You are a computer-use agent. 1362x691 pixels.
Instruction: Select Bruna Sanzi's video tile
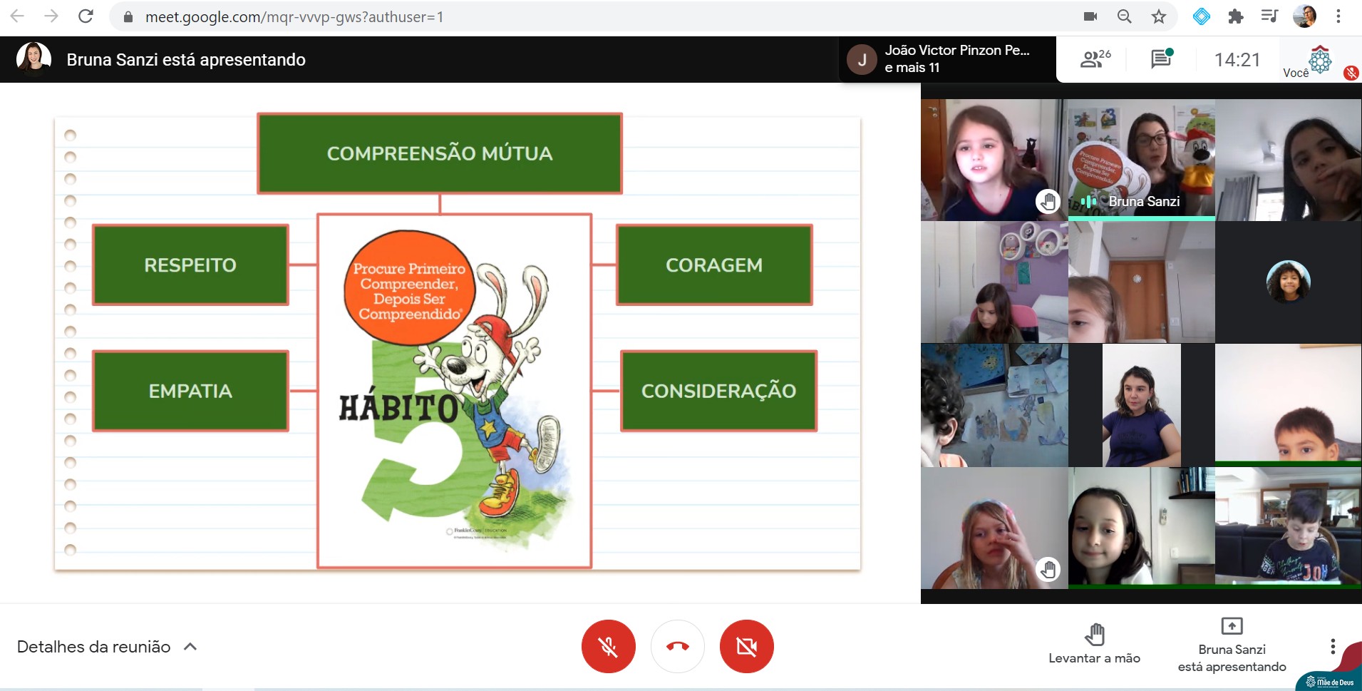tap(1141, 160)
